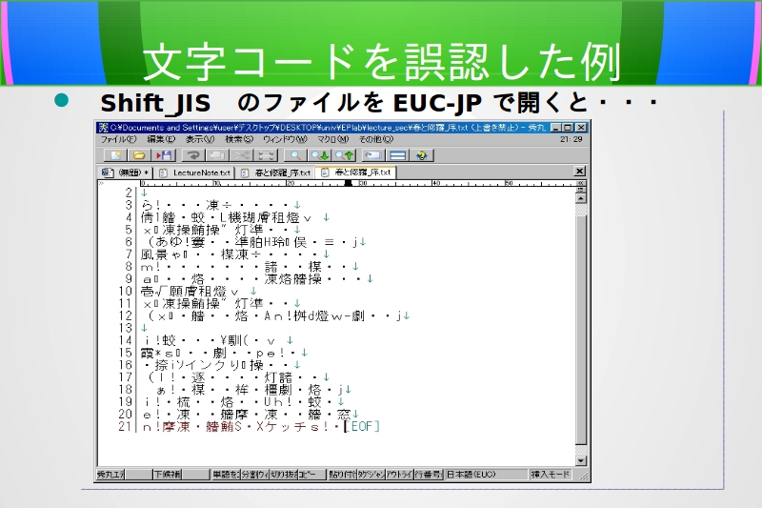The width and height of the screenshot is (762, 508).
Task: Click the Find magnifier toolbar icon
Action: tap(295, 154)
